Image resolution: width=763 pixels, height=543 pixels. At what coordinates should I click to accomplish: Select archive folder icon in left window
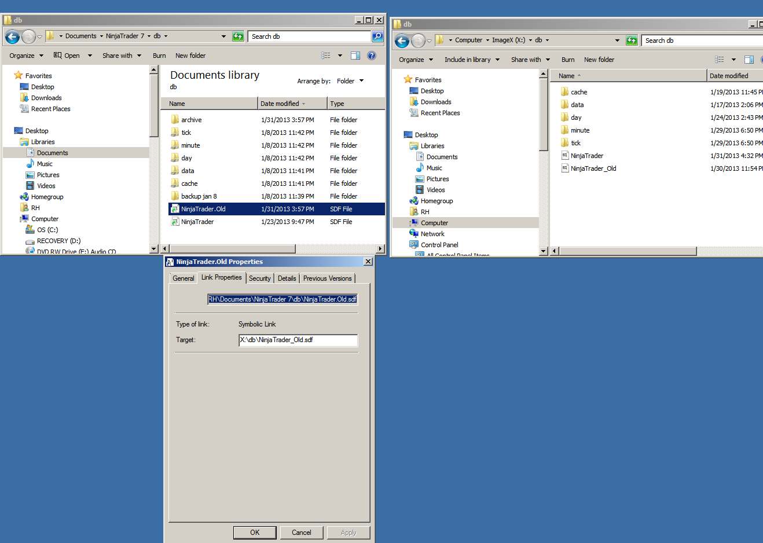(175, 120)
